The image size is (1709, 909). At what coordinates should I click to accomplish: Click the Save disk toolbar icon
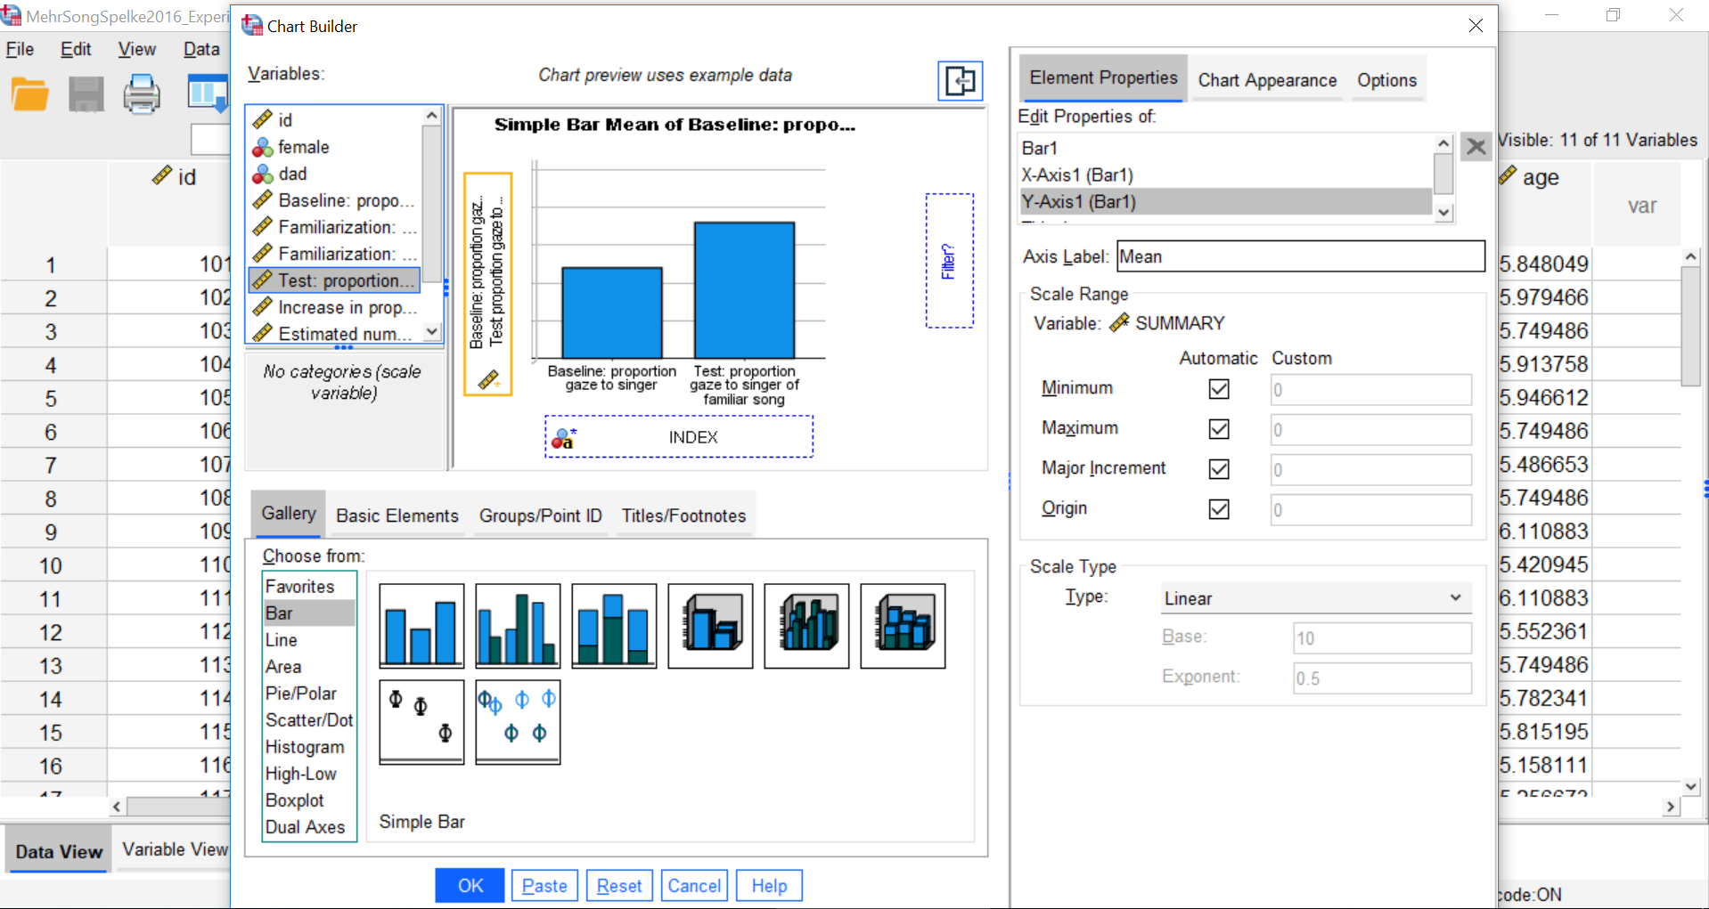click(86, 94)
